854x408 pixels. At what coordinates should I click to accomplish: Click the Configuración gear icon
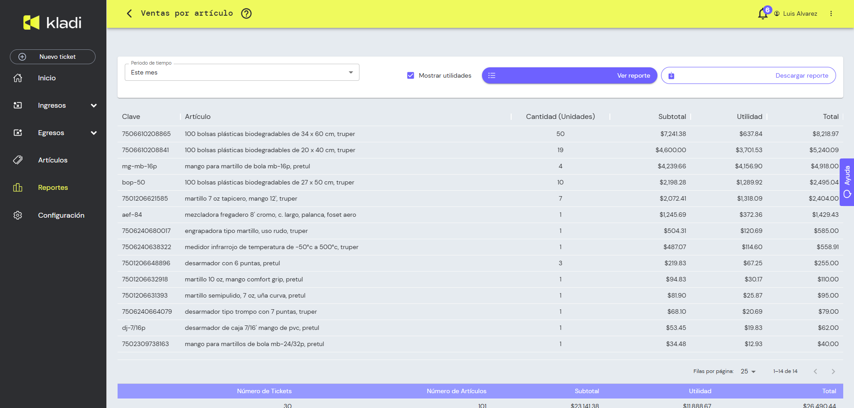pyautogui.click(x=18, y=215)
